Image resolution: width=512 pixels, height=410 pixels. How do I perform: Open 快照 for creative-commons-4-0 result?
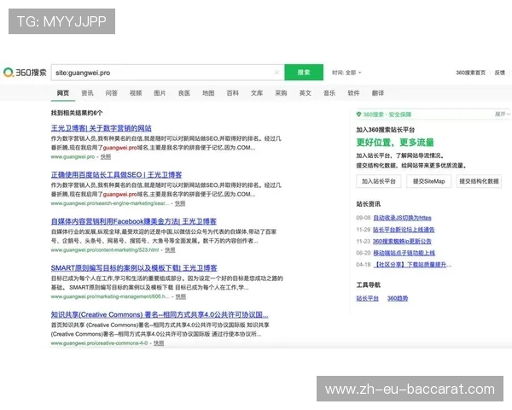[x=159, y=343]
